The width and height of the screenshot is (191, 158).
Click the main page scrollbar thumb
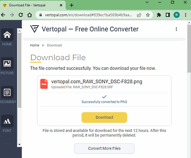coord(189,49)
